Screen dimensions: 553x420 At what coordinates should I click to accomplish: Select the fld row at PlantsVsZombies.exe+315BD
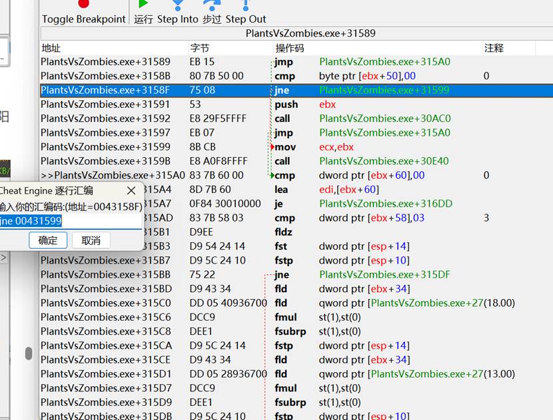tap(296, 289)
